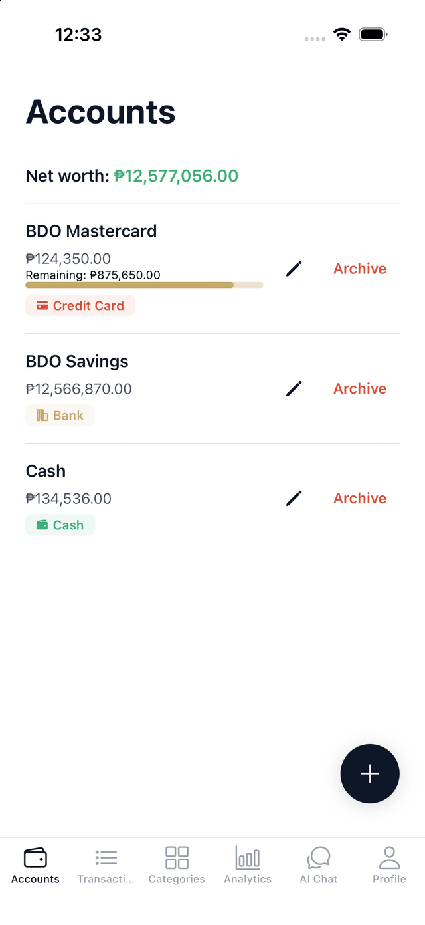Click the green Cash type badge
This screenshot has width=425, height=925.
tap(60, 525)
